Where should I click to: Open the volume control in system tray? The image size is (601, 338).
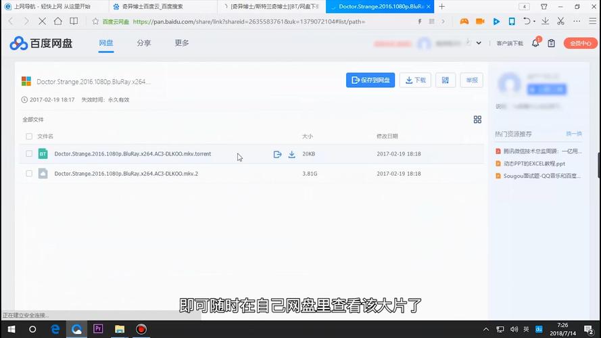[514, 329]
